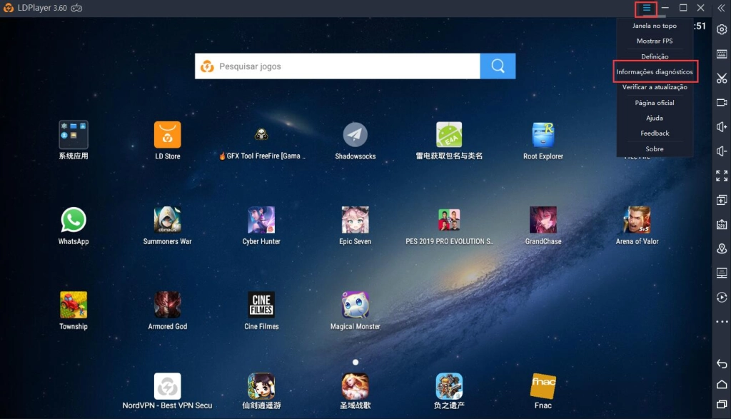Open the settings gear in sidebar
This screenshot has width=731, height=419.
pos(722,30)
